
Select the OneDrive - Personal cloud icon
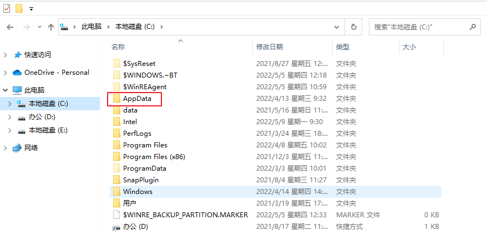click(x=17, y=73)
